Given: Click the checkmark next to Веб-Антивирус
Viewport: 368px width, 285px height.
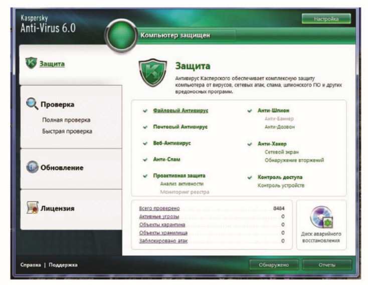Looking at the screenshot, I should click(145, 143).
